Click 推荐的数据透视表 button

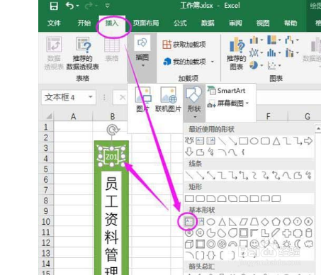pyautogui.click(x=82, y=54)
